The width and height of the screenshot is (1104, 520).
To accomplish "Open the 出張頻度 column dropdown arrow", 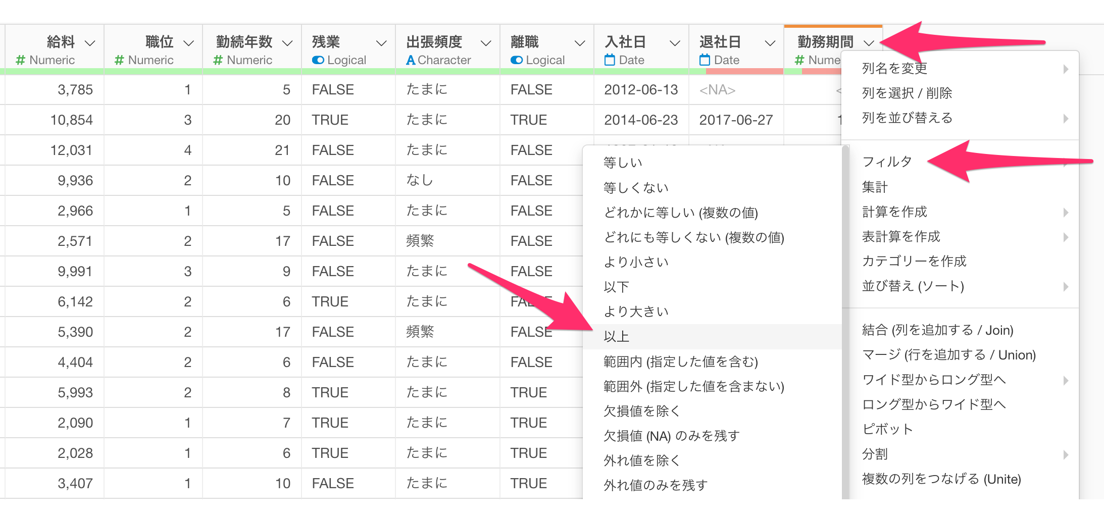I will 486,43.
